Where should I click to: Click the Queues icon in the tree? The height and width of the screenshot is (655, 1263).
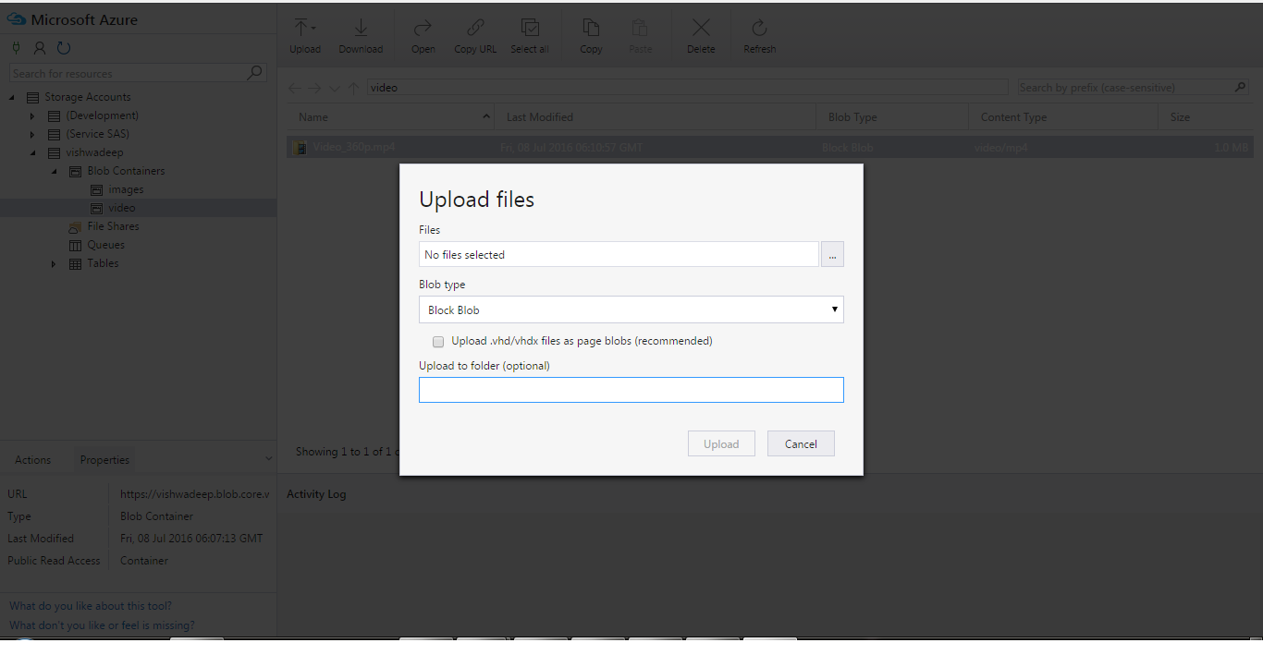76,245
